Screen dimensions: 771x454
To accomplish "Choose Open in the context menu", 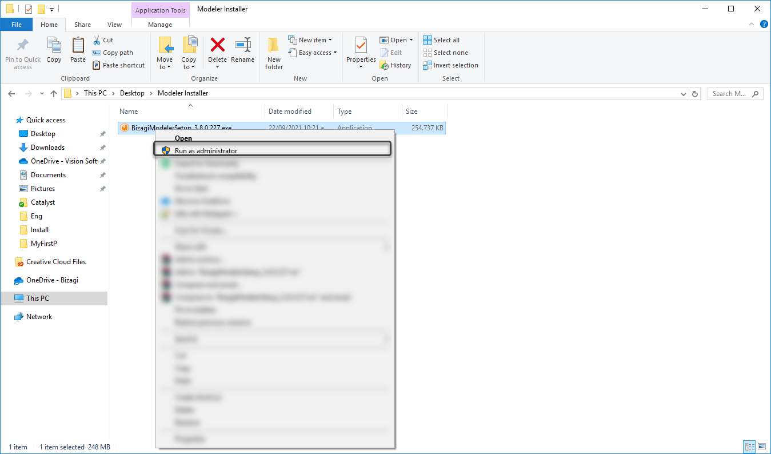I will tap(183, 138).
